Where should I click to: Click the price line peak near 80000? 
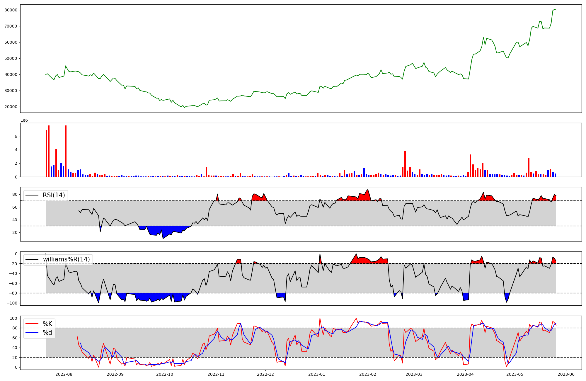click(554, 10)
